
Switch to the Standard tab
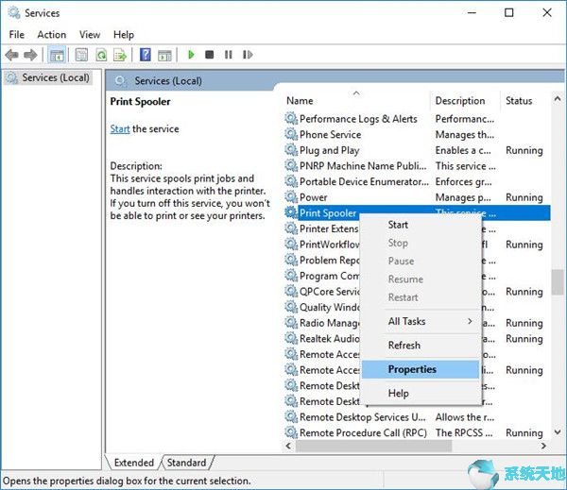click(186, 463)
